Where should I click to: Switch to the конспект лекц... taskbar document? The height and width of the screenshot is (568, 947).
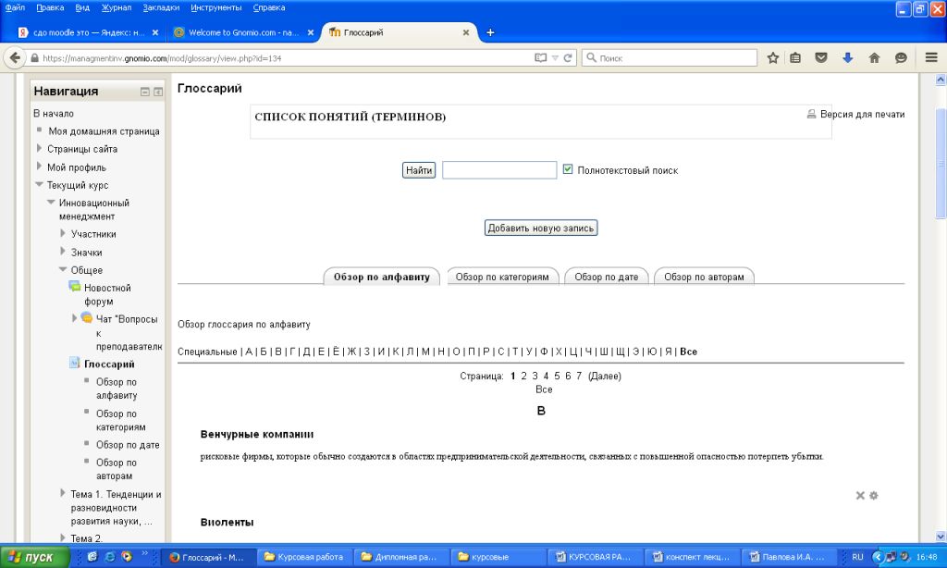[692, 557]
